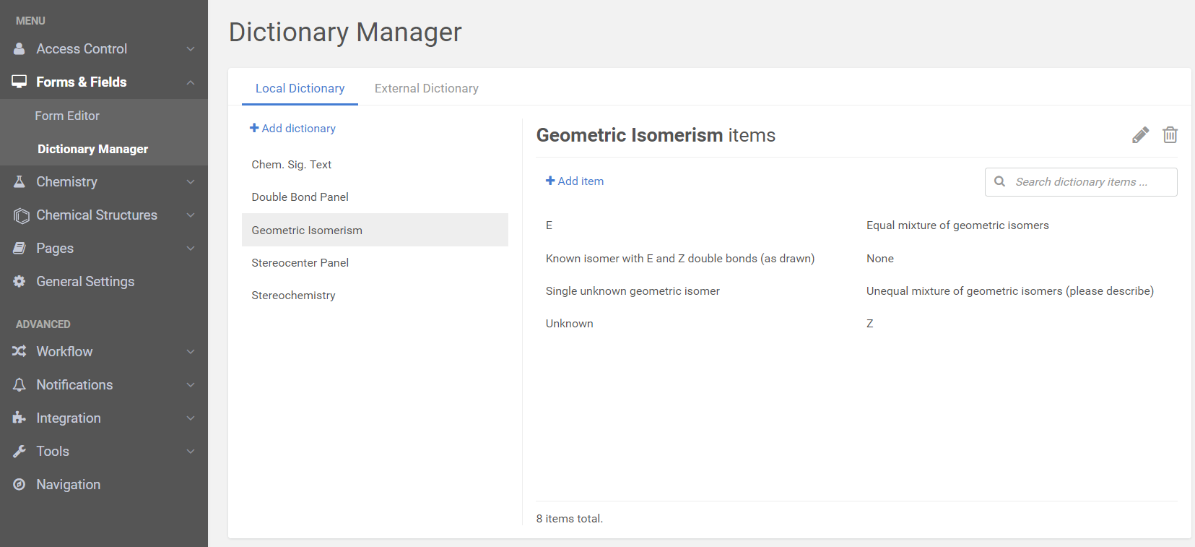The image size is (1195, 547).
Task: Collapse the Forms & Fields chevron
Action: (x=191, y=82)
